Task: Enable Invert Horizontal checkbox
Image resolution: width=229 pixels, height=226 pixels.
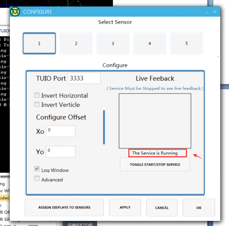Action: click(37, 95)
